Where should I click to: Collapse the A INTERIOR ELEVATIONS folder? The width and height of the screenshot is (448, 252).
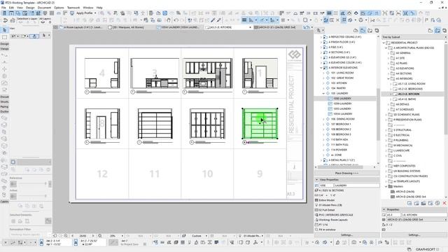coord(321,68)
